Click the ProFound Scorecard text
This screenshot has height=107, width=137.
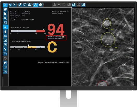(x=58, y=14)
